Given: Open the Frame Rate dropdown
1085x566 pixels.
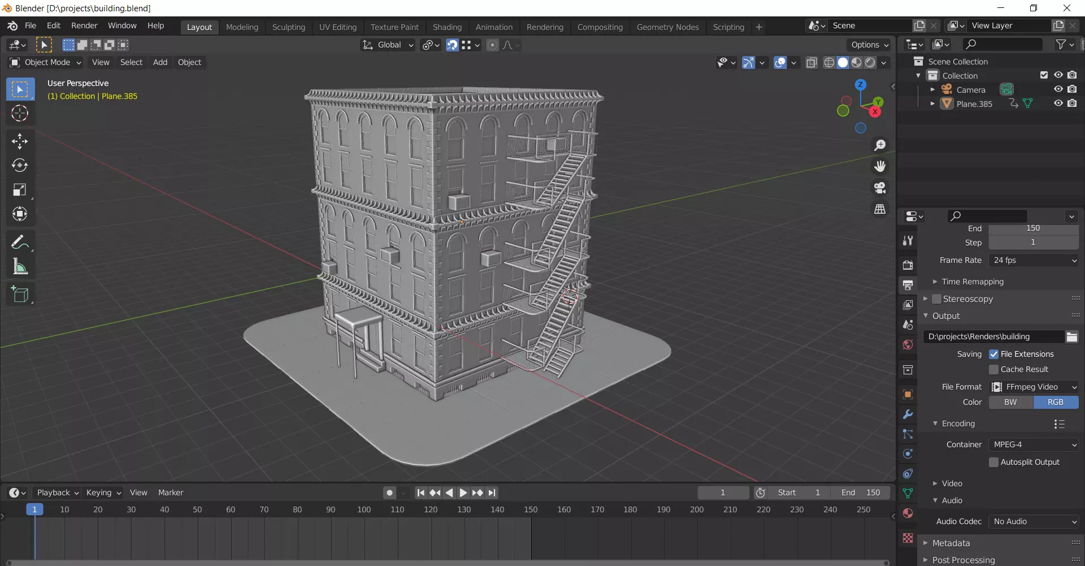Looking at the screenshot, I should (x=1034, y=261).
